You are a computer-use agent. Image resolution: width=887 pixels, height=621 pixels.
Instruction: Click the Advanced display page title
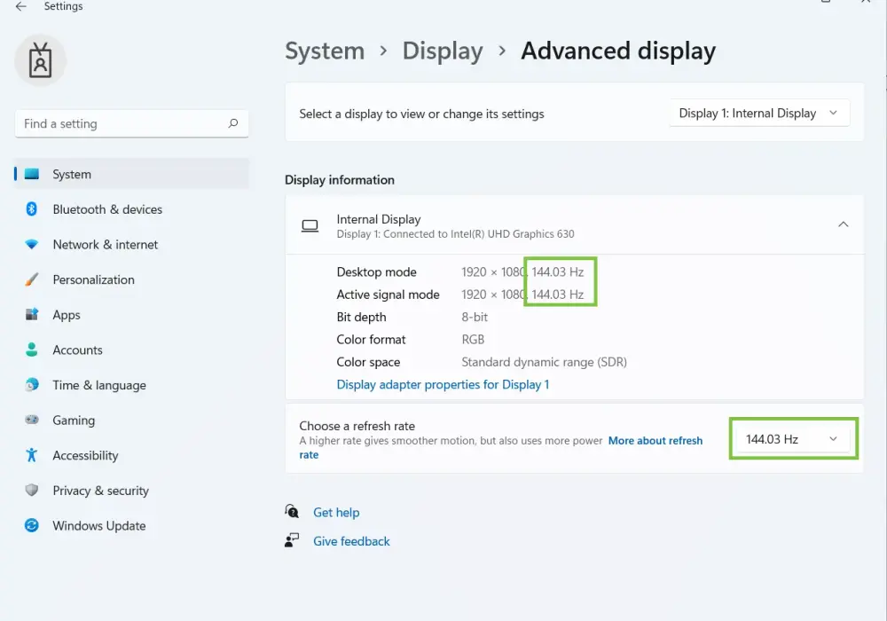tap(618, 51)
